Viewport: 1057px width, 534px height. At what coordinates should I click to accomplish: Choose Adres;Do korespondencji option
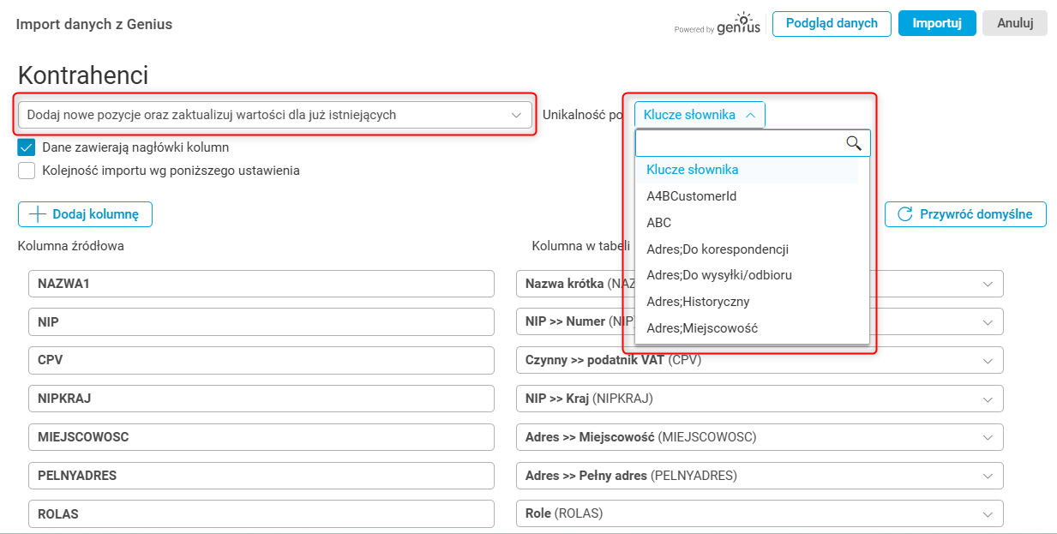[x=717, y=249]
